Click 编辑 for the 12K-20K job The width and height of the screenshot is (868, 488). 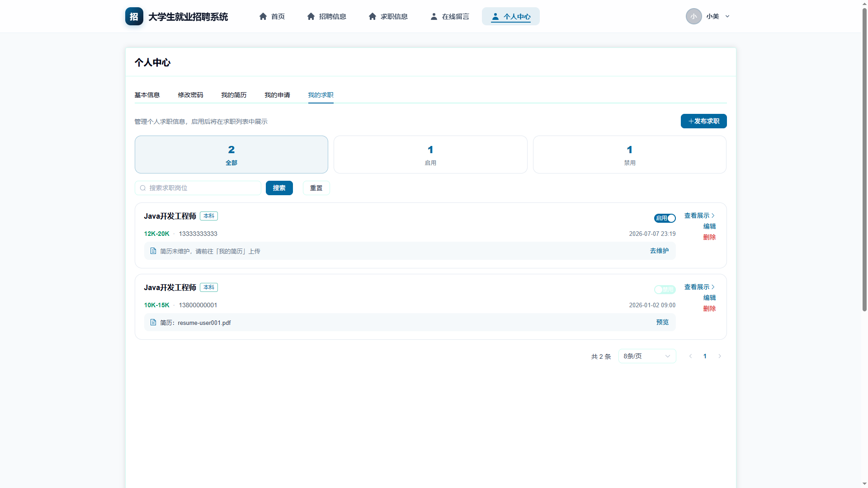tap(710, 226)
